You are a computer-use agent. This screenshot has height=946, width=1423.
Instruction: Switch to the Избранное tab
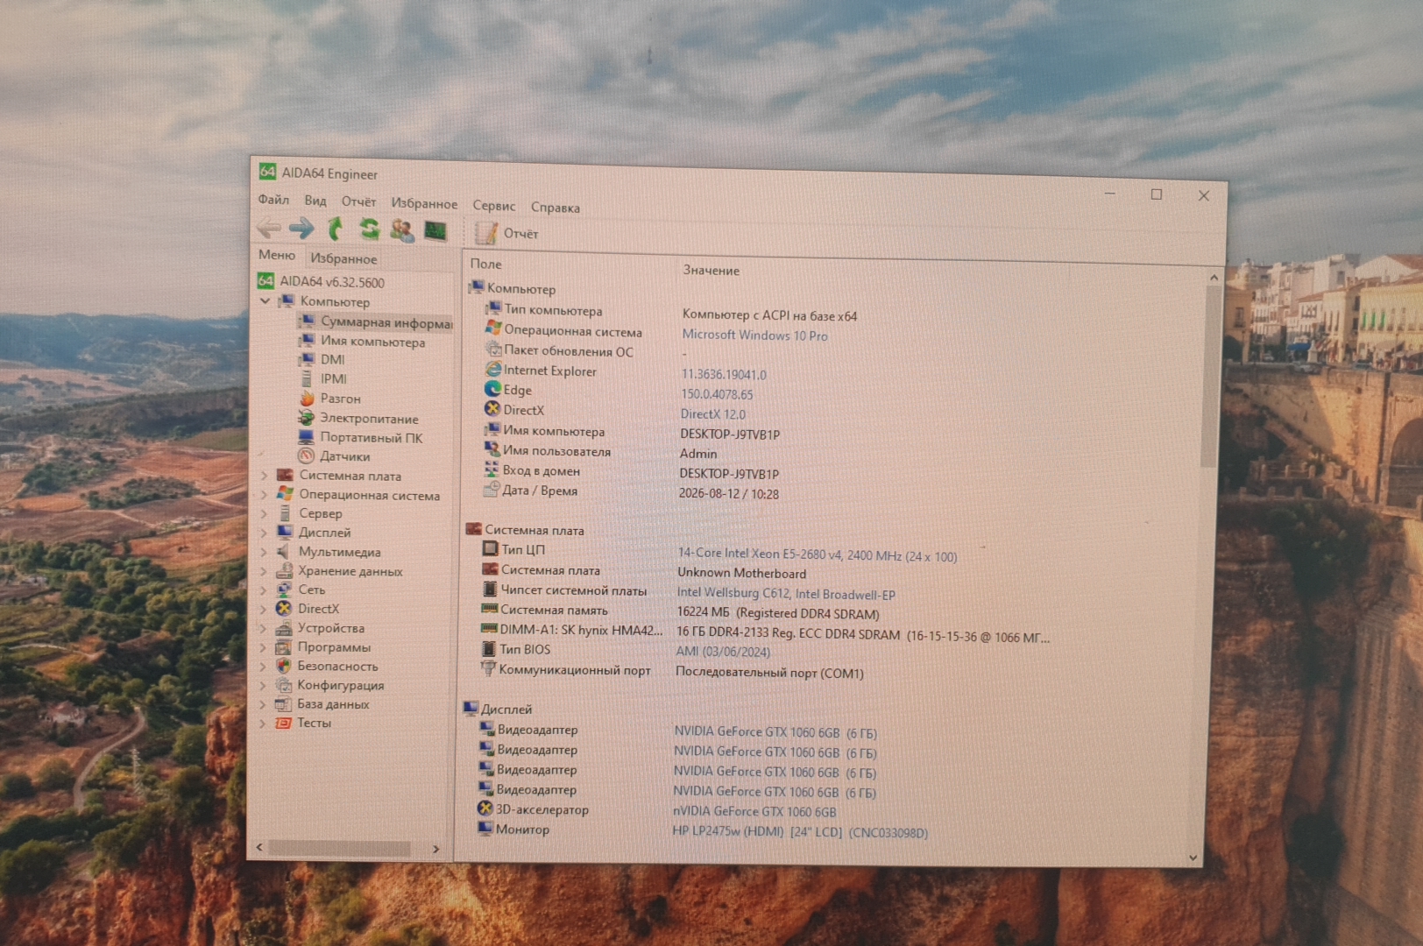click(343, 258)
